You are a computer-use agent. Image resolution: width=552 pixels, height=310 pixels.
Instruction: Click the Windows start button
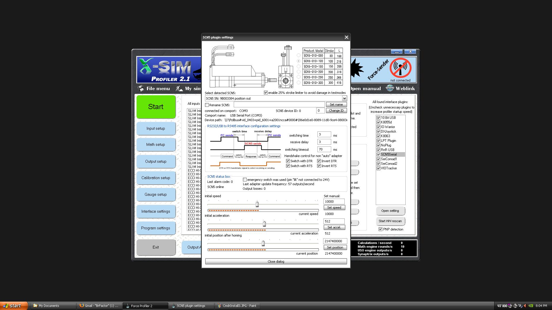tap(14, 306)
